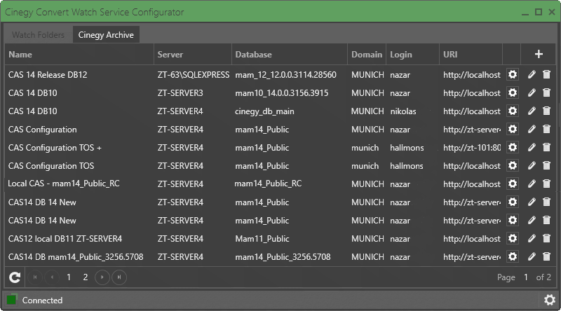The height and width of the screenshot is (311, 561).
Task: Open gear for Local CAS - mam14_Public_RC
Action: [513, 184]
